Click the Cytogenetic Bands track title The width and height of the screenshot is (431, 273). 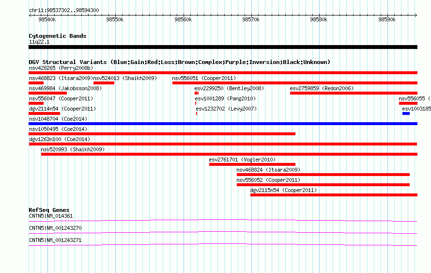58,36
